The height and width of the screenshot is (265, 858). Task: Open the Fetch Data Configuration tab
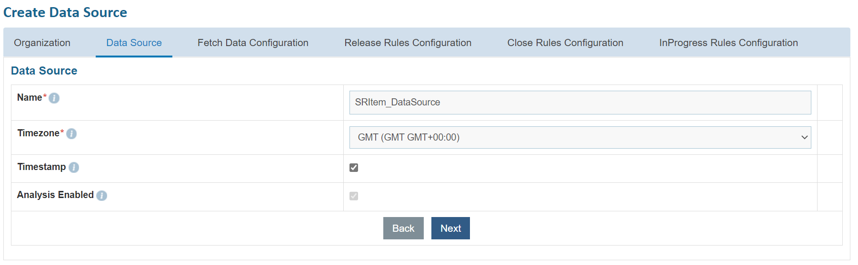tap(253, 43)
